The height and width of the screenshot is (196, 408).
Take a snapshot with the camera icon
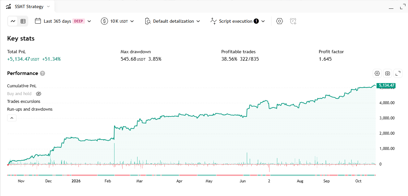(388, 73)
